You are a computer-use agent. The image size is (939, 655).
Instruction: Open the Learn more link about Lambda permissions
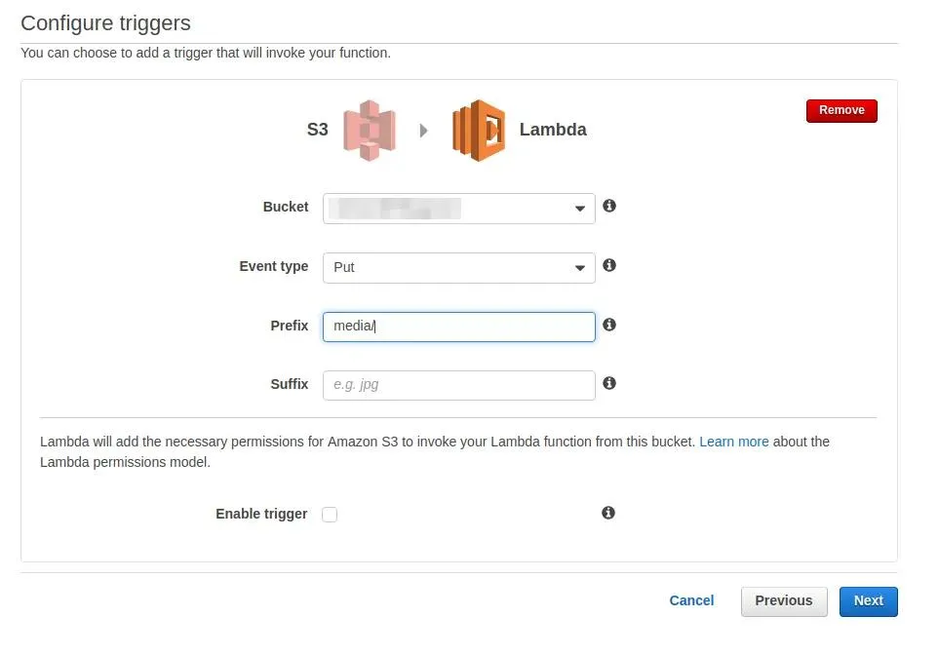point(733,441)
